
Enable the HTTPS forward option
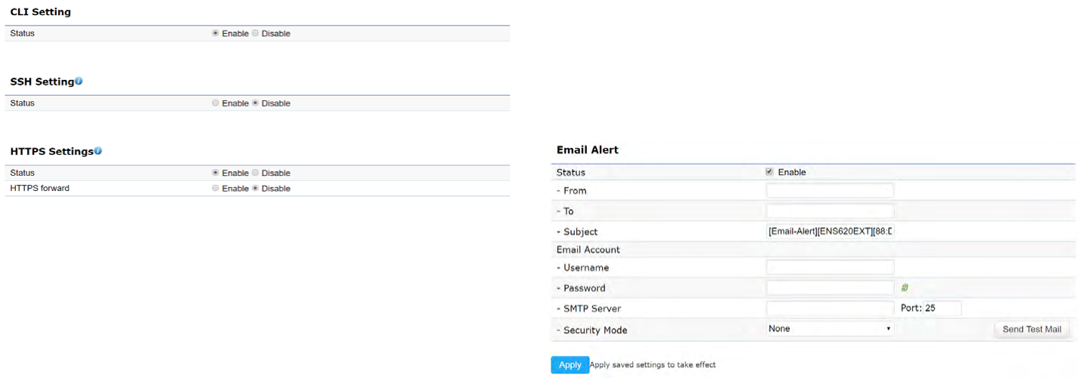pyautogui.click(x=216, y=189)
